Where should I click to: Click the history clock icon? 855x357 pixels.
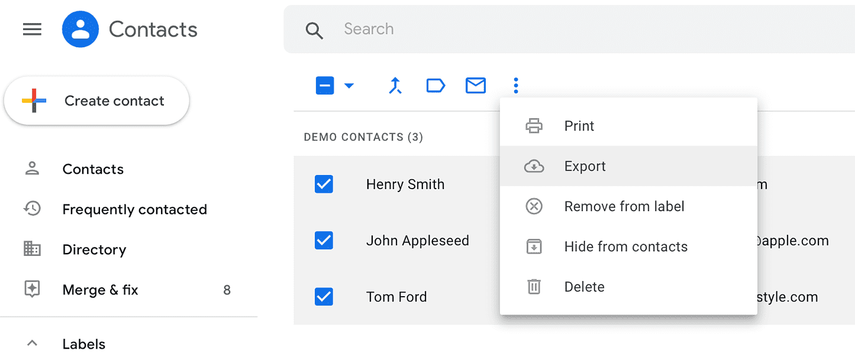point(32,209)
